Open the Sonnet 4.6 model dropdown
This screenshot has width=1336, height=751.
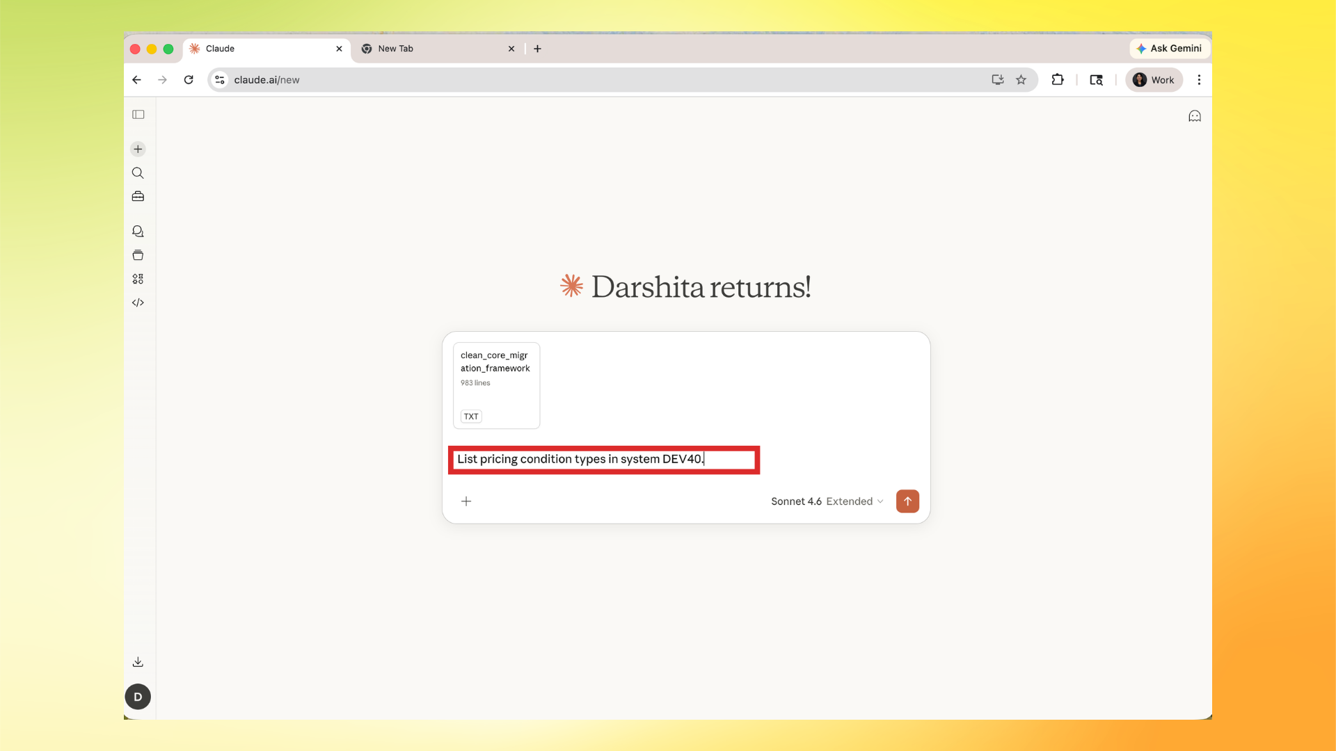coord(796,501)
